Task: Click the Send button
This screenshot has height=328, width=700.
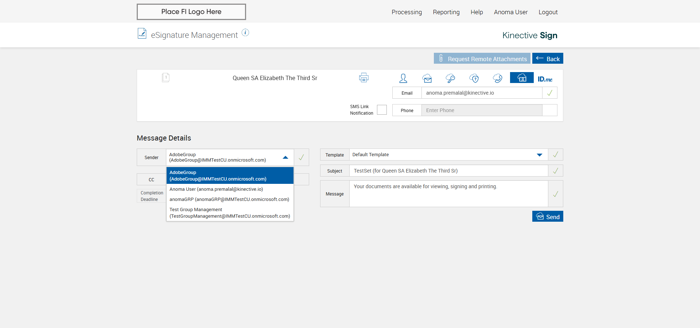Action: (x=547, y=217)
